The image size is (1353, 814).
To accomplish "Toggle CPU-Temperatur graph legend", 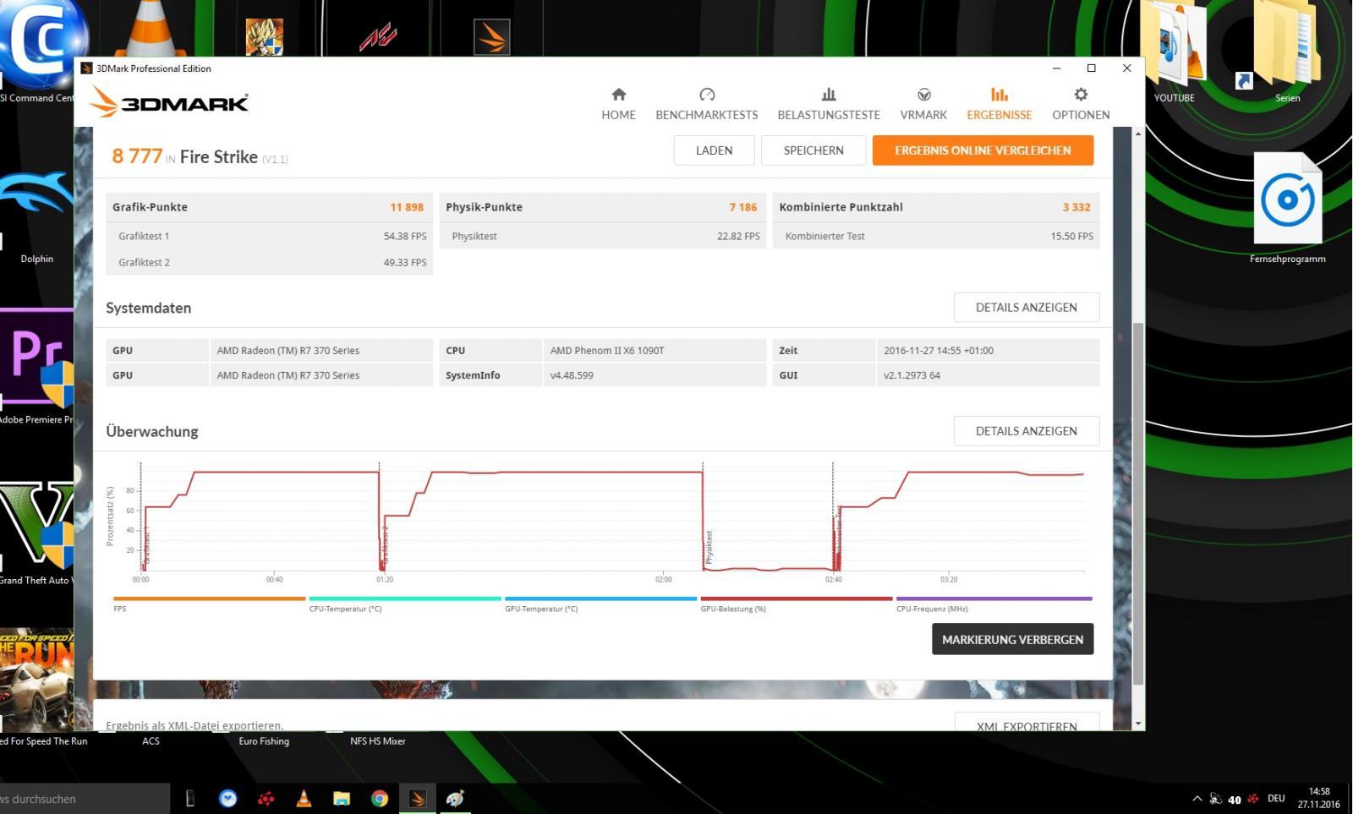I will point(405,603).
